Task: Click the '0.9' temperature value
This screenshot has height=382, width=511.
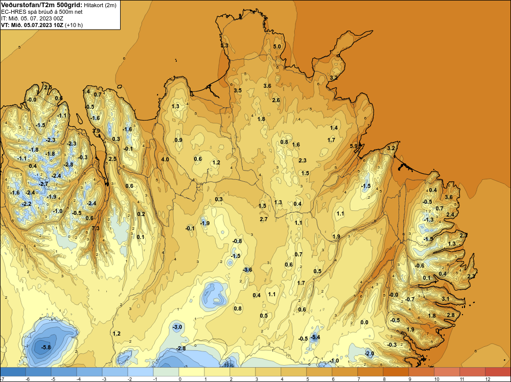Action: point(178,140)
